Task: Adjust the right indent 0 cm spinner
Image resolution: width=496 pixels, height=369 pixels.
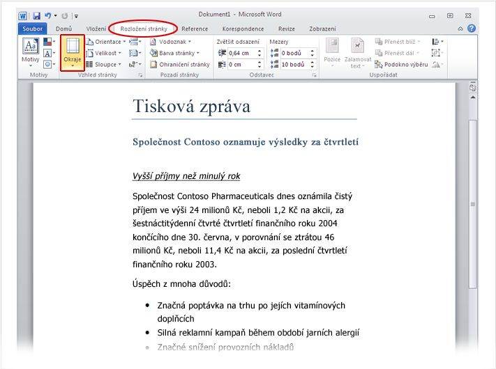Action: (260, 64)
